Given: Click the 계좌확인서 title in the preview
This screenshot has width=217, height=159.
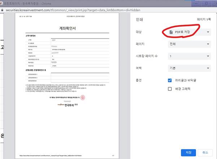Looking at the screenshot, I should 67,28.
